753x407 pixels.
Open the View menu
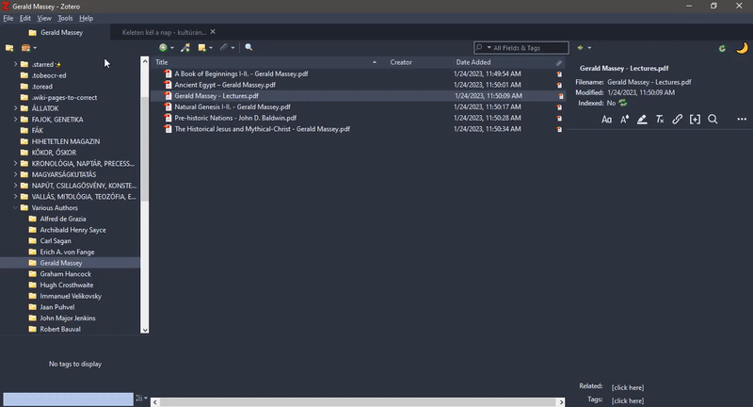pyautogui.click(x=44, y=18)
